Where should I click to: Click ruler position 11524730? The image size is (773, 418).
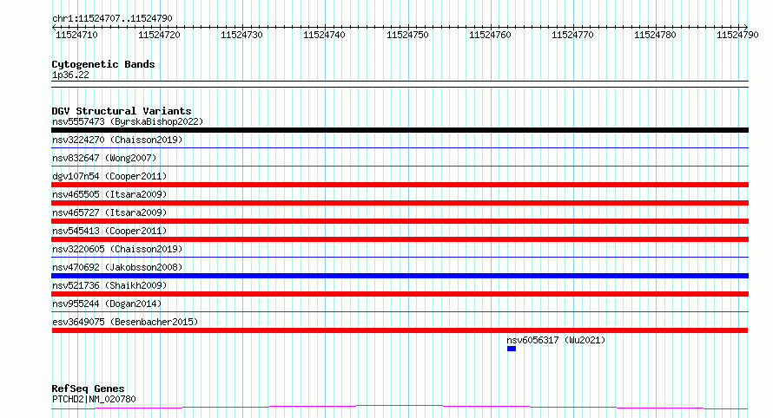pos(241,35)
